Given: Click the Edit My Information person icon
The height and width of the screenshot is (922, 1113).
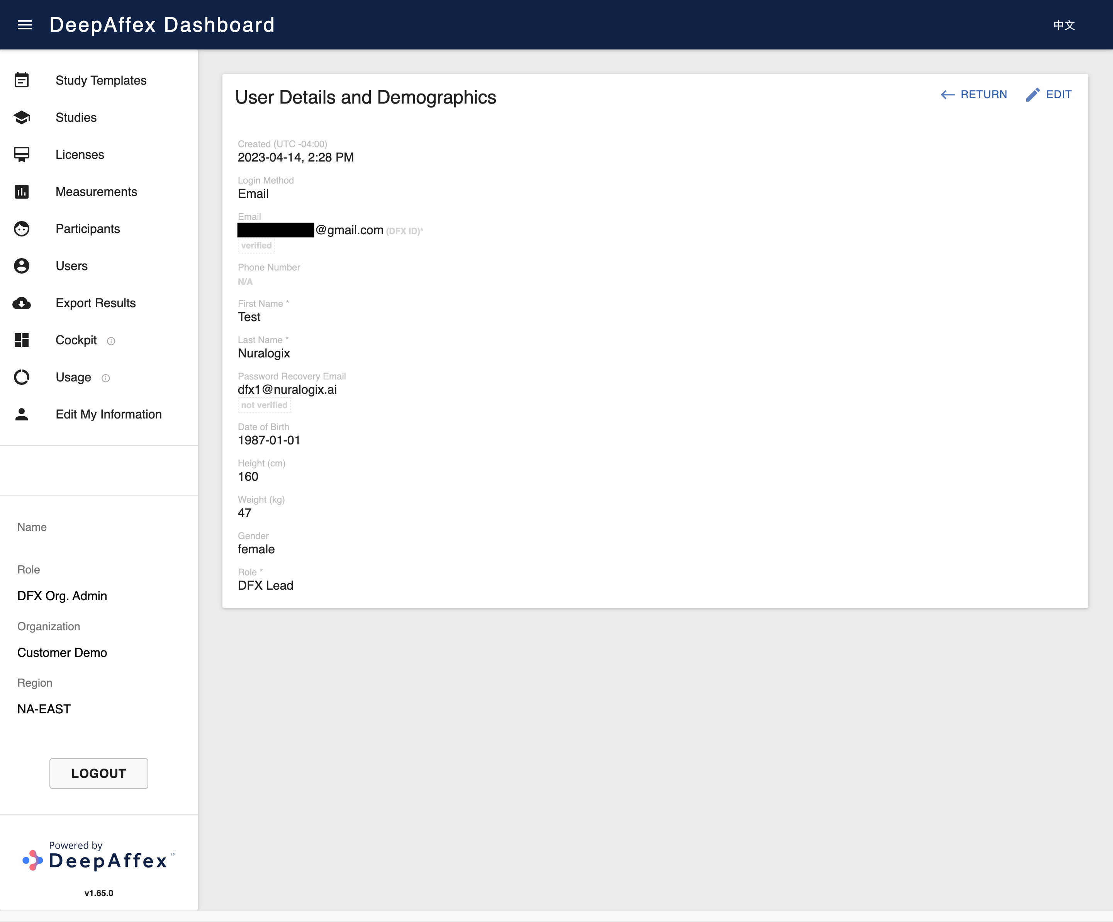Looking at the screenshot, I should (x=22, y=414).
